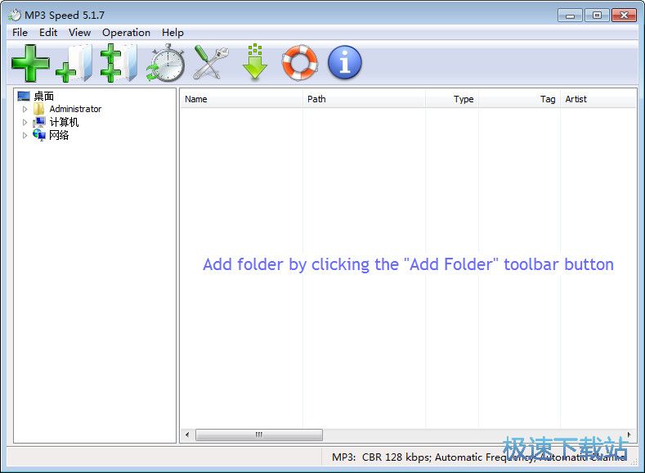Viewport: 645px width, 473px height.
Task: Click the double-plus add folder tree icon
Action: [119, 63]
